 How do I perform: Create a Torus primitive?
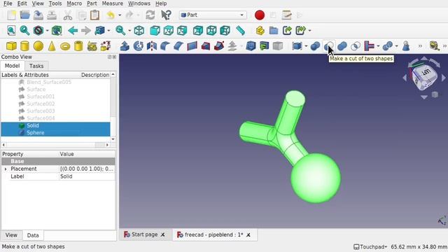tap(65, 46)
